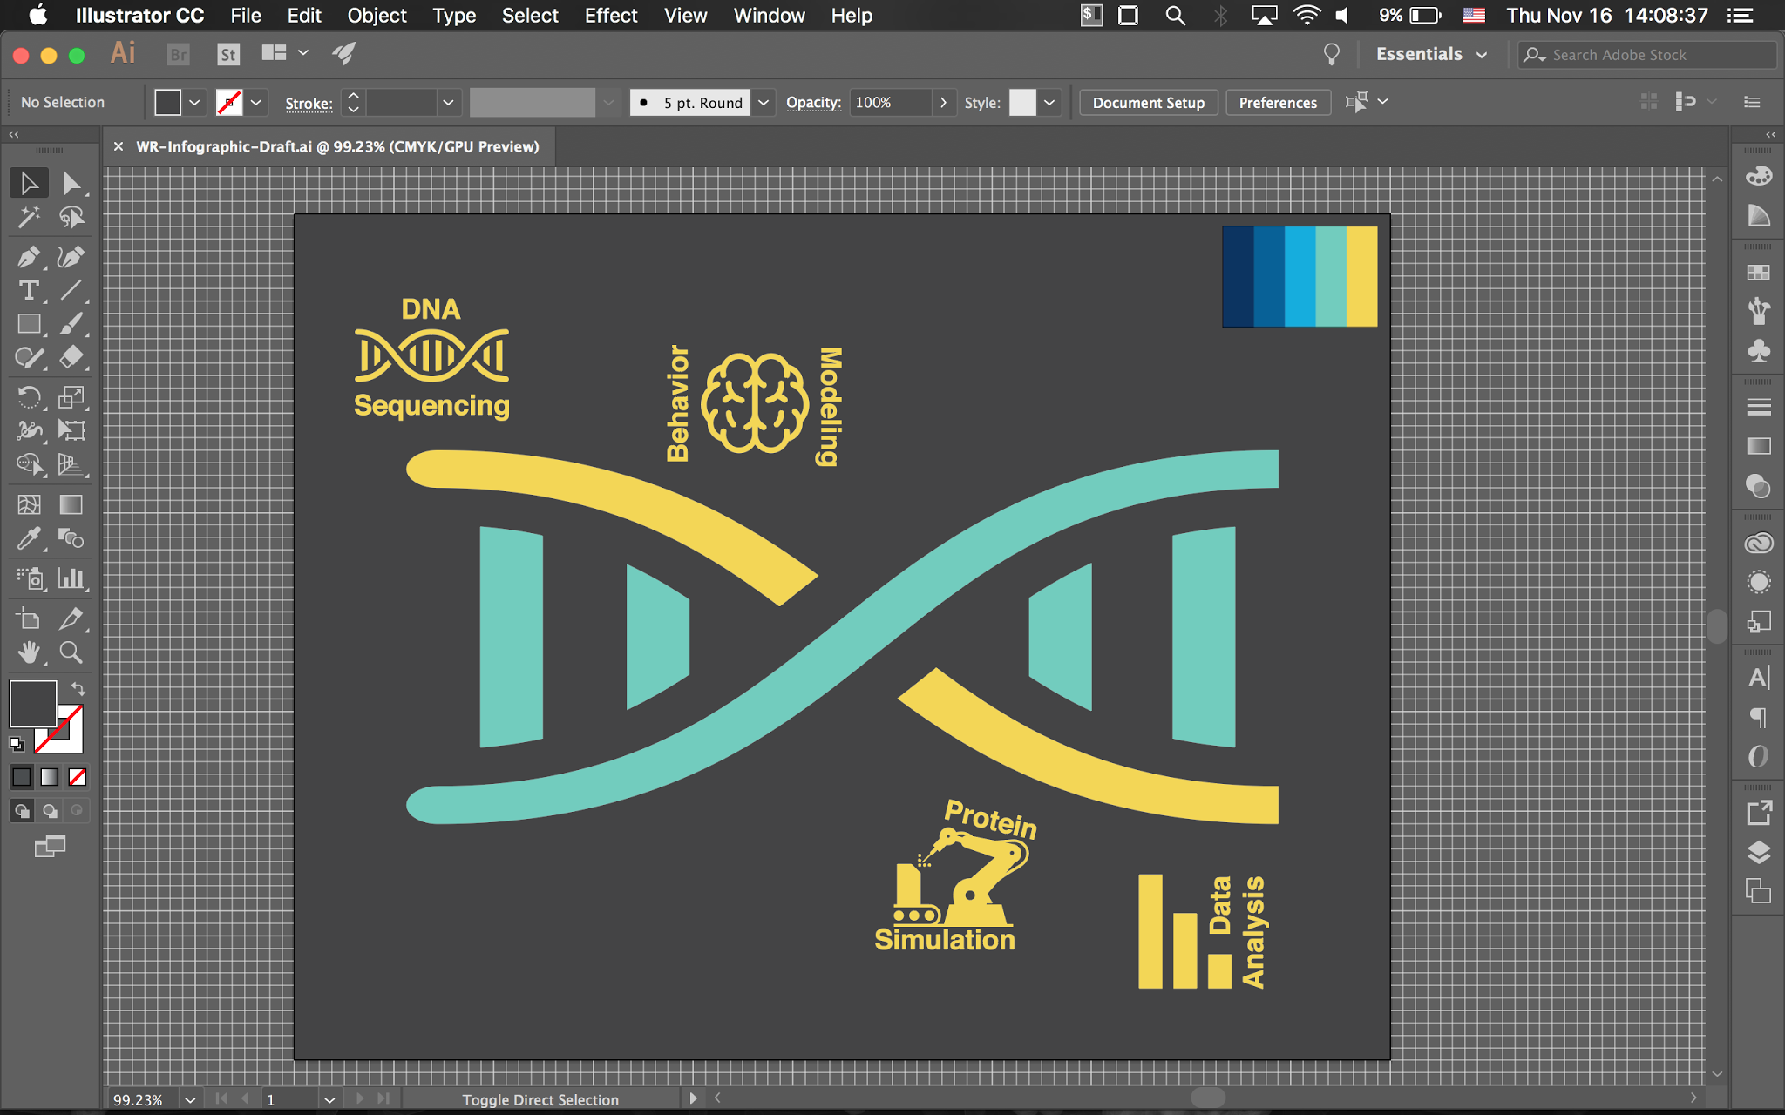The width and height of the screenshot is (1785, 1115).
Task: Select the Zoom tool
Action: 71,652
